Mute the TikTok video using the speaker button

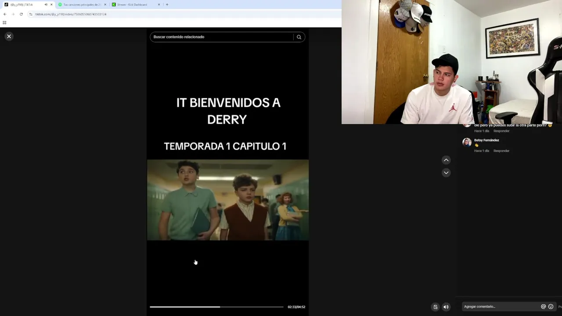tap(446, 307)
